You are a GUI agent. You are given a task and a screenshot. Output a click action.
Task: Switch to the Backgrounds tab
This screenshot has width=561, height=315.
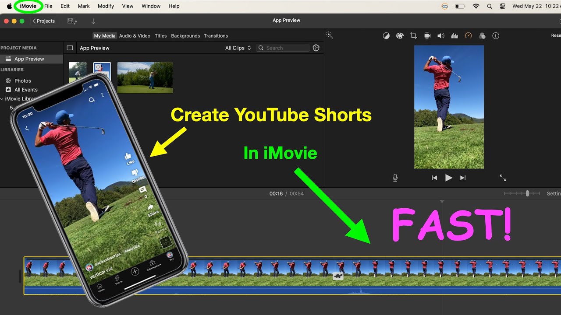coord(185,36)
